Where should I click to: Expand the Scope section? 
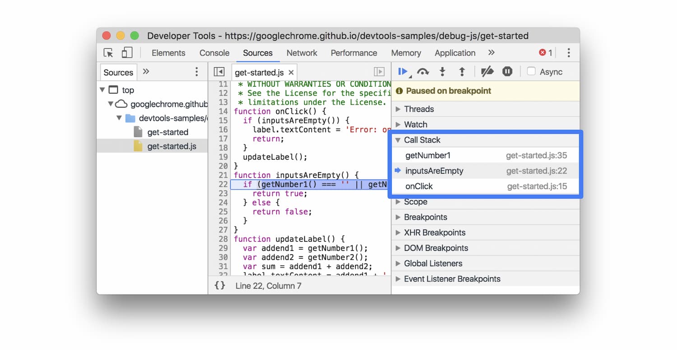click(415, 202)
